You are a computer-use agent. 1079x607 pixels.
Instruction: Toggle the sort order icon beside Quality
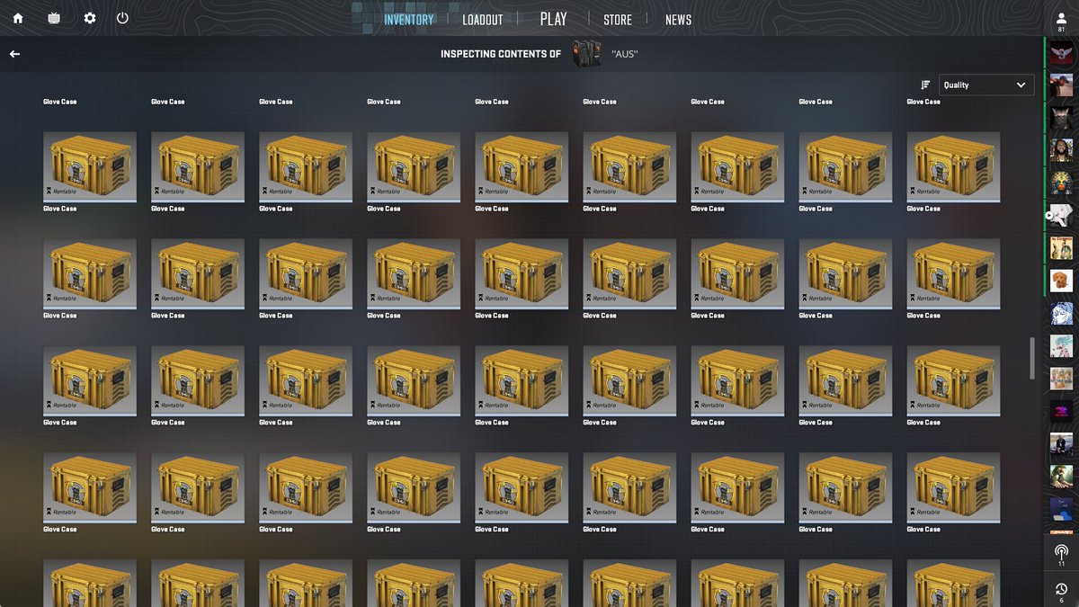coord(925,85)
